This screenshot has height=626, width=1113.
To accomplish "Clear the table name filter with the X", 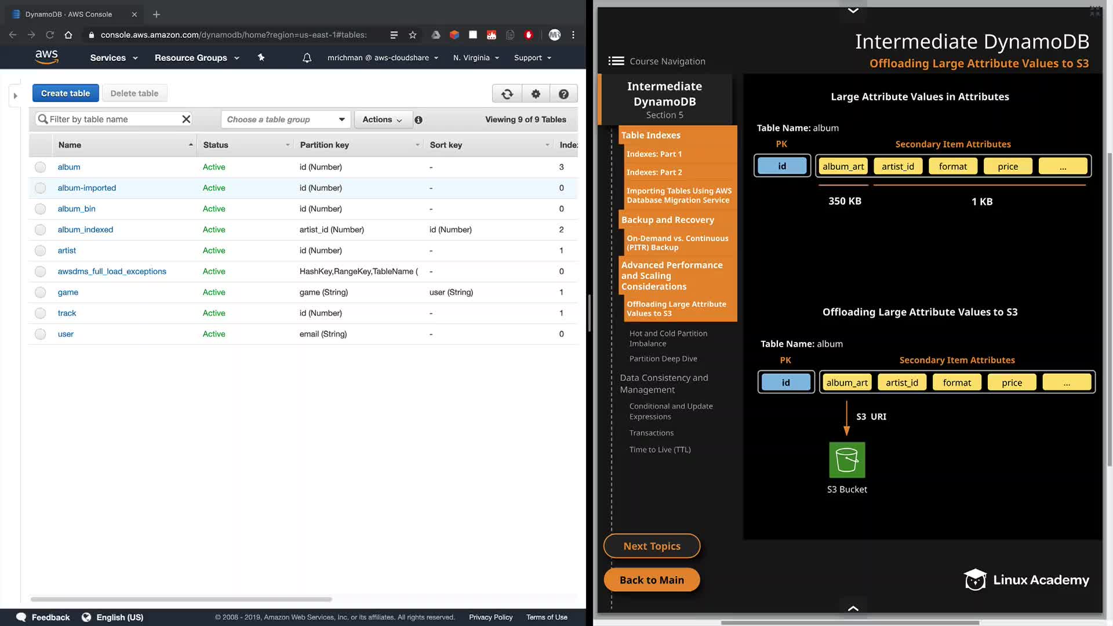I will click(186, 119).
